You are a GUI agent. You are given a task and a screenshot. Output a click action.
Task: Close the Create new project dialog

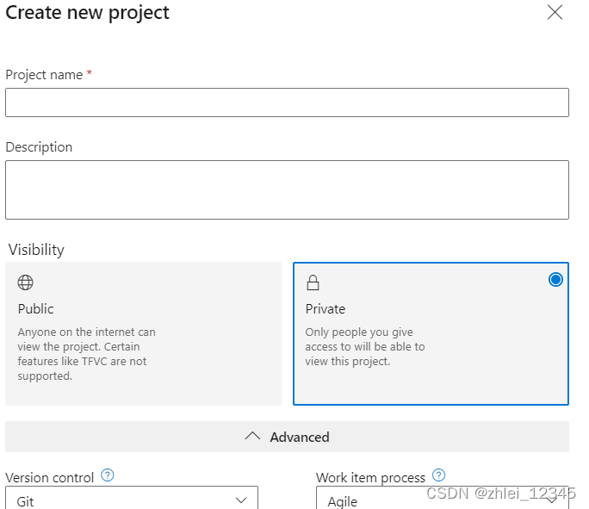[x=555, y=12]
